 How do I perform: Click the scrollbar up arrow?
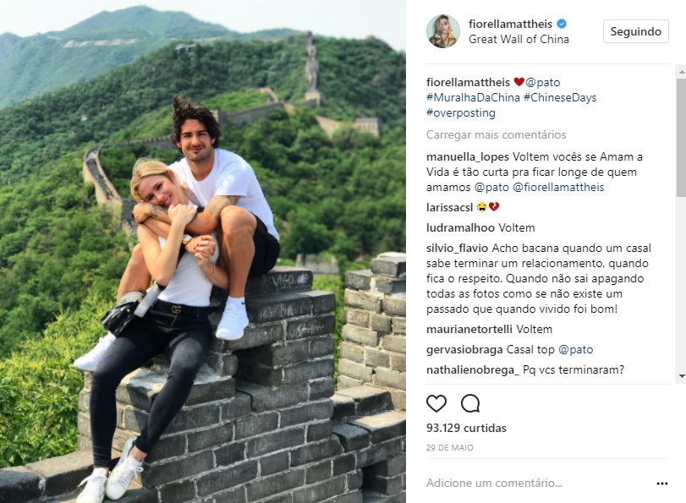pyautogui.click(x=682, y=70)
